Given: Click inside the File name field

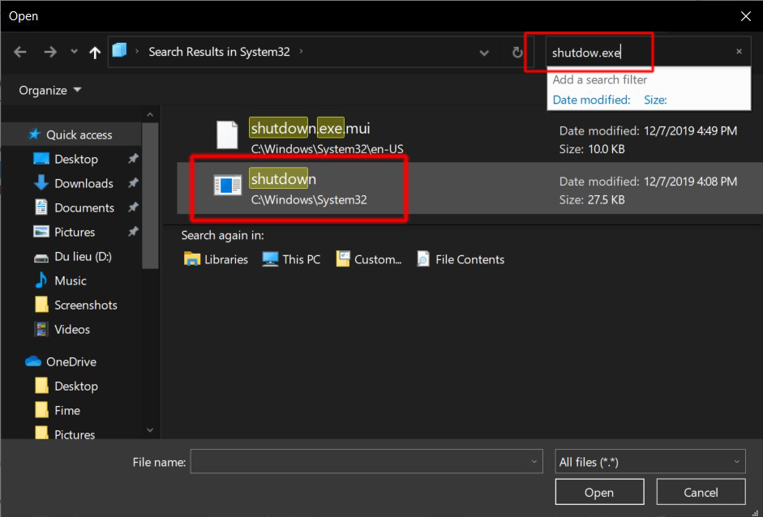Looking at the screenshot, I should tap(365, 461).
